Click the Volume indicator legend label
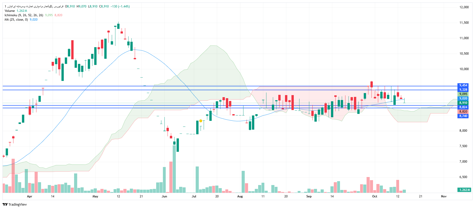Screen dimensions: 475x209 10,11
